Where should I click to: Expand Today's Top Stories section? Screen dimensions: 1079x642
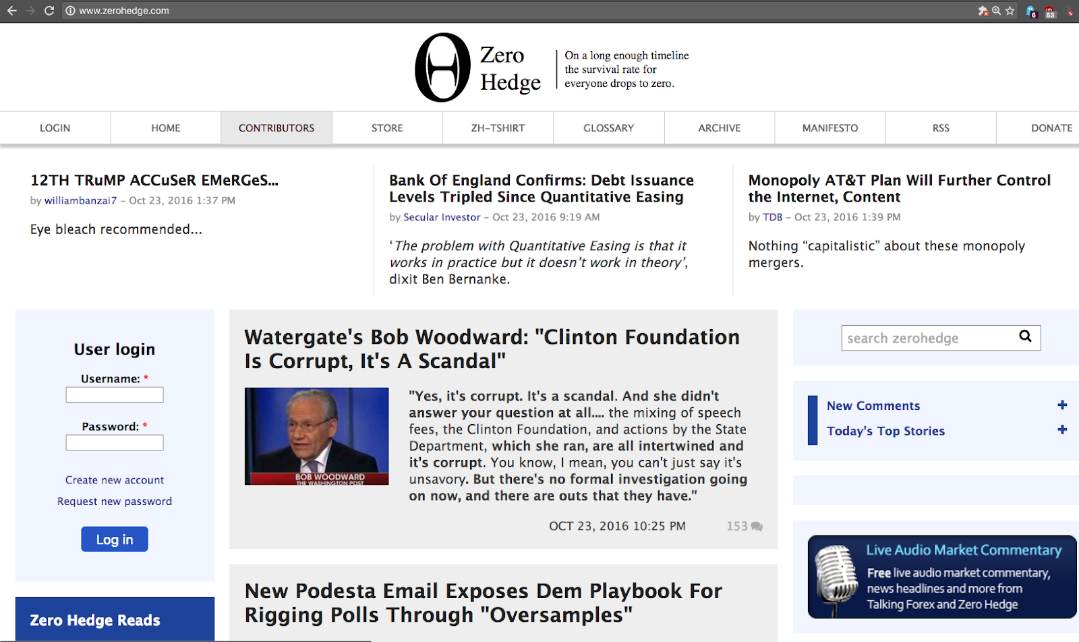pyautogui.click(x=1062, y=430)
